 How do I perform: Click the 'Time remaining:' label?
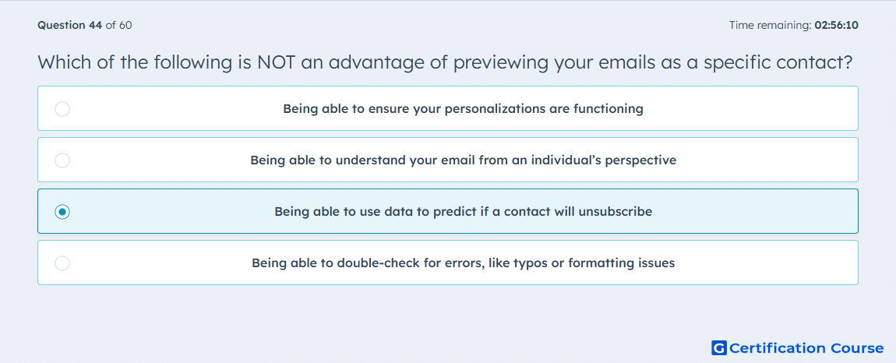771,25
